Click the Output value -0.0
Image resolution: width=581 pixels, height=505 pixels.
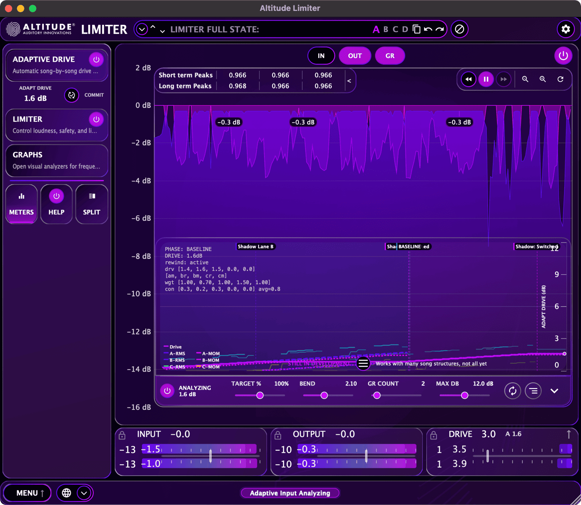345,434
